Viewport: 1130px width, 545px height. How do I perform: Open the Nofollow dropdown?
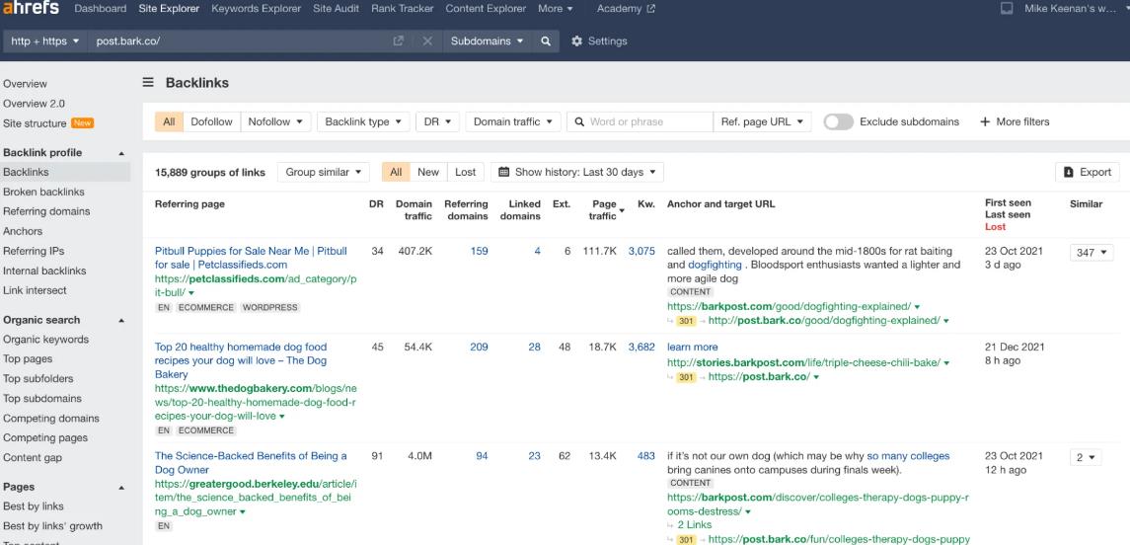click(276, 121)
